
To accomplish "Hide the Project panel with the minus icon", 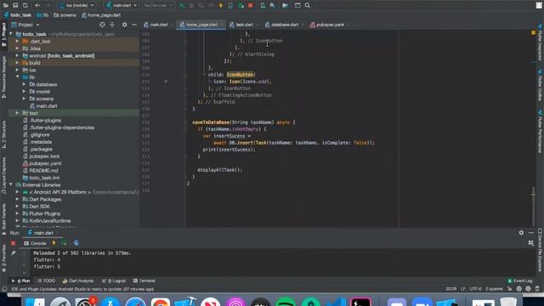I will pos(134,25).
